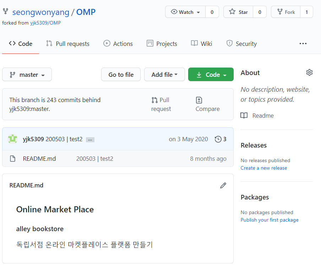Click the Korean description line in the README
This screenshot has height=266, width=321.
click(x=85, y=244)
